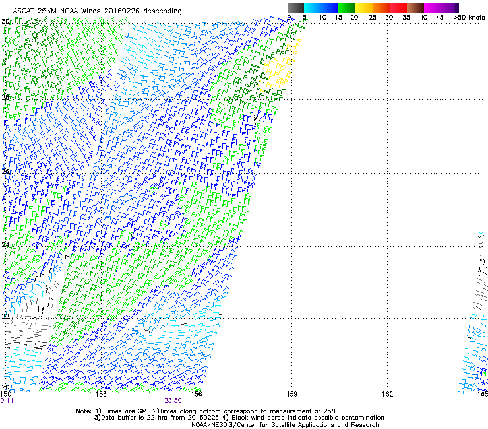The image size is (488, 429).
Task: Select the magenta 40-45 knots legend segment
Action: tap(433, 8)
